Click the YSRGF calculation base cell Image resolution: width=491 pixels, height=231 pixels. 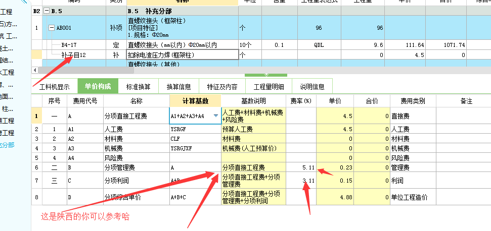195,129
